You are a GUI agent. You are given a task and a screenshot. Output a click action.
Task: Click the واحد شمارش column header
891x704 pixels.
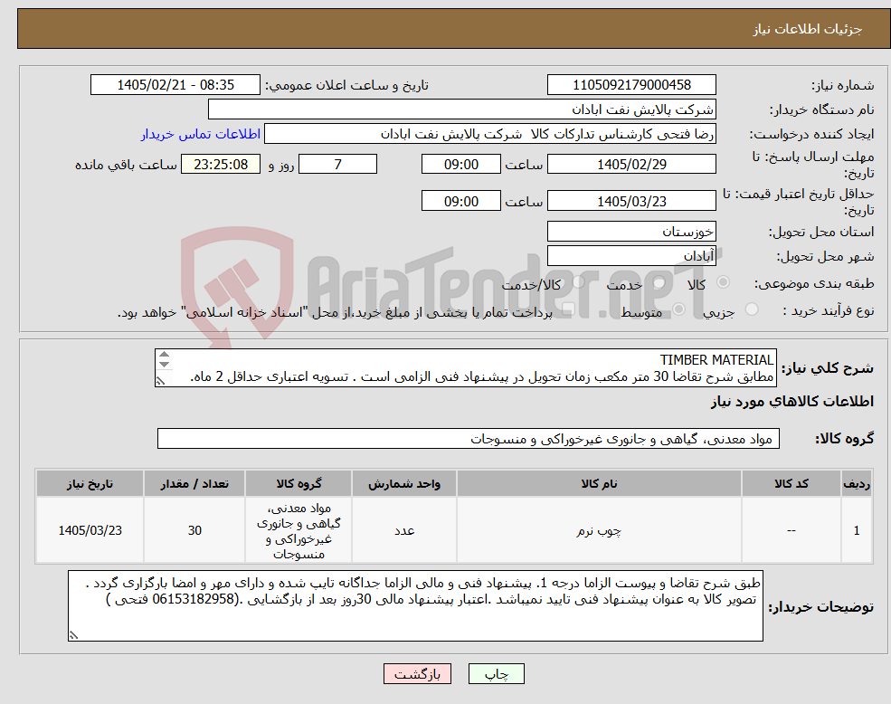[404, 483]
